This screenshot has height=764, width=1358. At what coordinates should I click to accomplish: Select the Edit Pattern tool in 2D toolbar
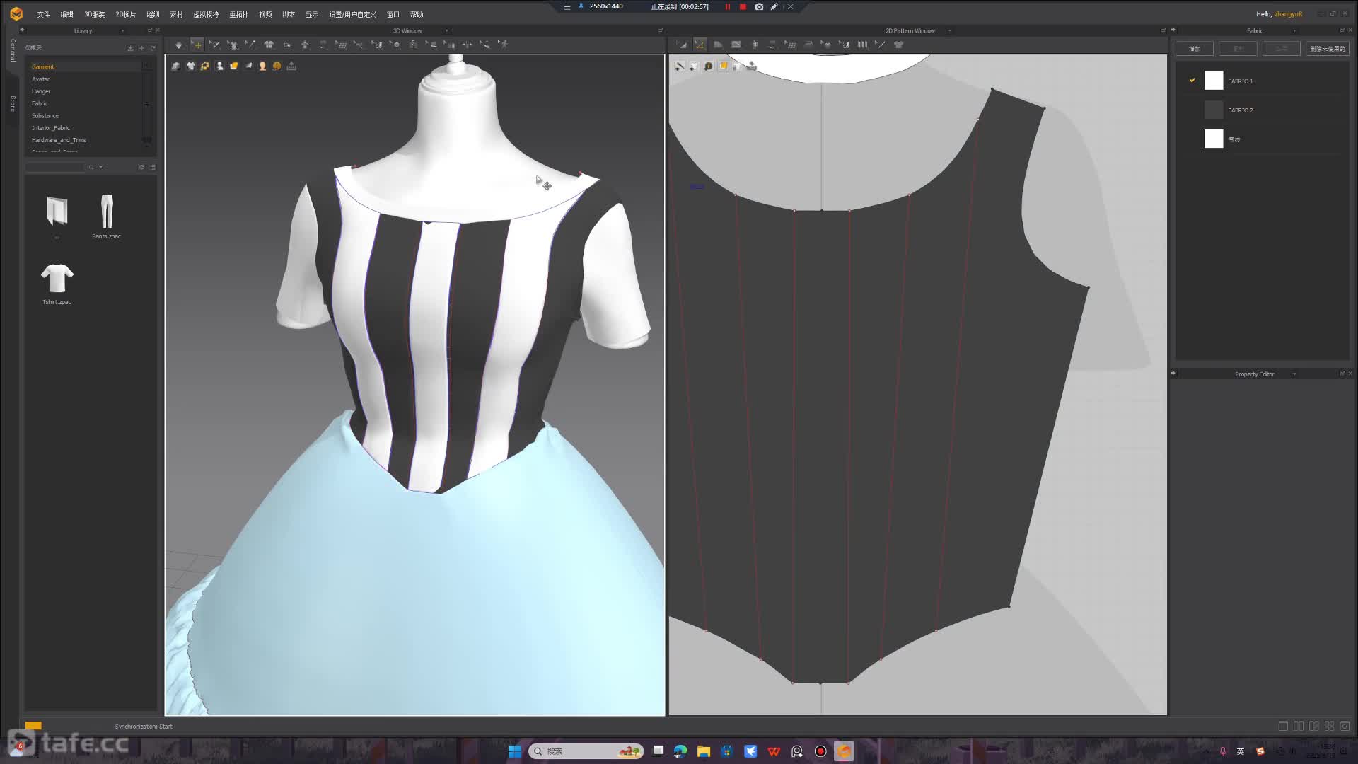click(x=682, y=45)
